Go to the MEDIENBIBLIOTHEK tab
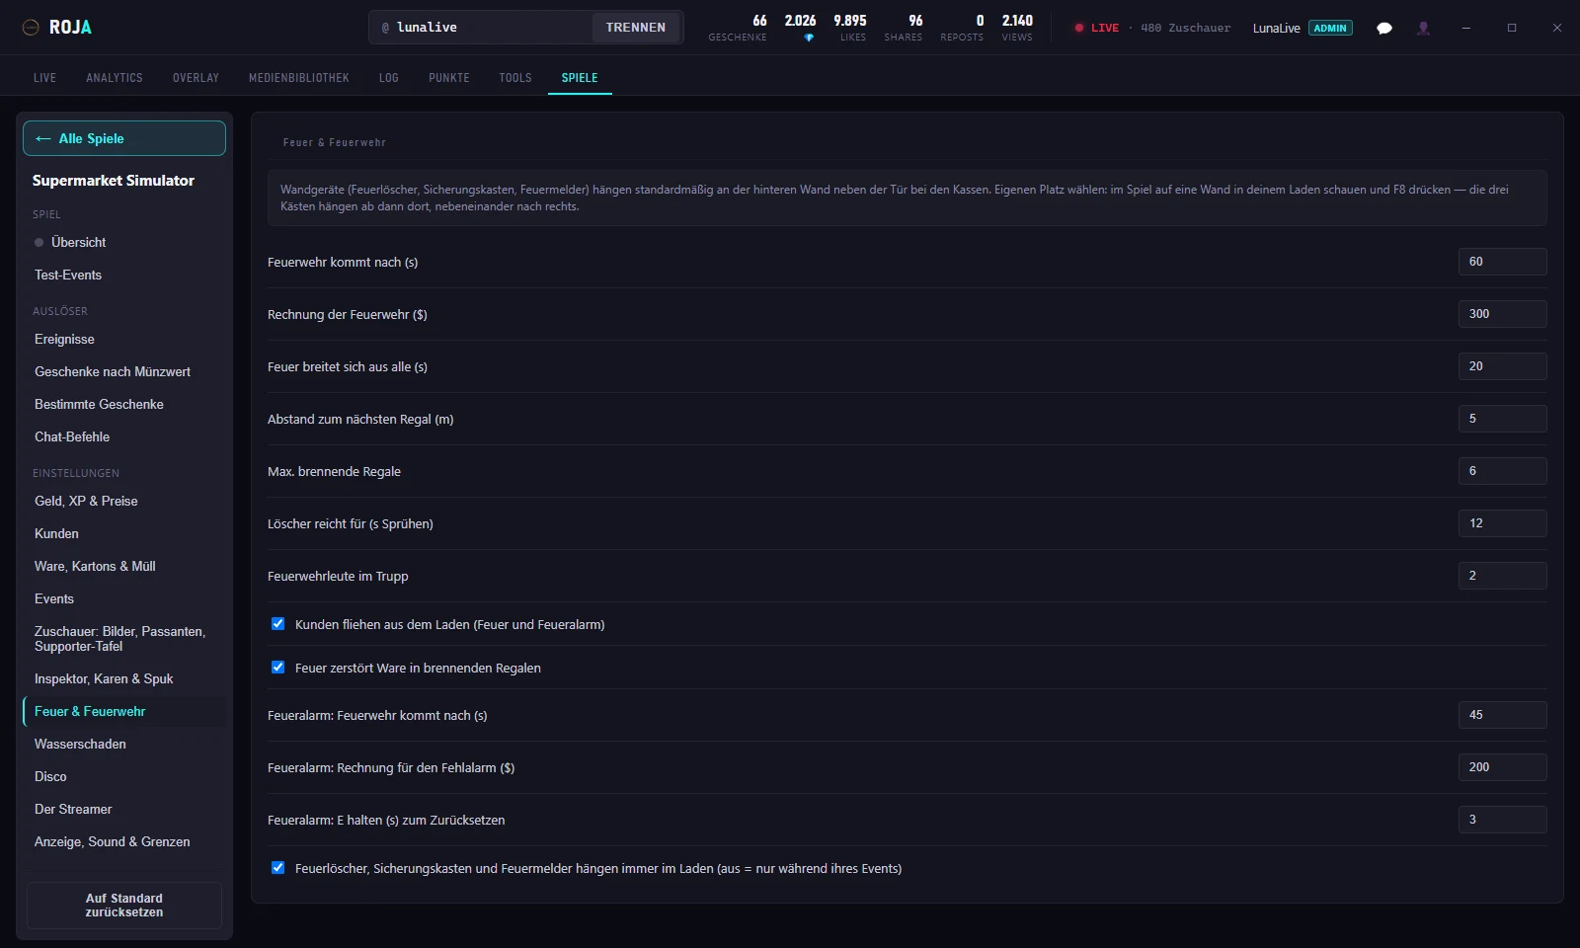Screen dimensions: 1580x948 pos(299,78)
